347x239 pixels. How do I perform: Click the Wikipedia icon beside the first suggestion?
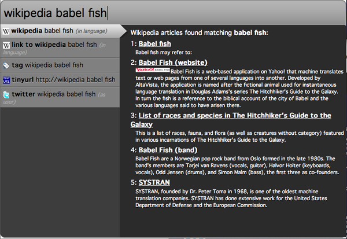(6, 31)
